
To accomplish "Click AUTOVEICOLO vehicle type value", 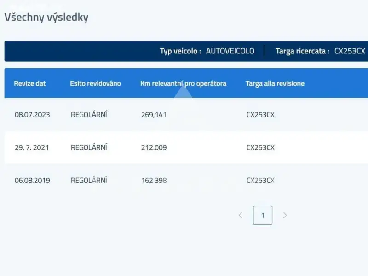I will tap(230, 51).
